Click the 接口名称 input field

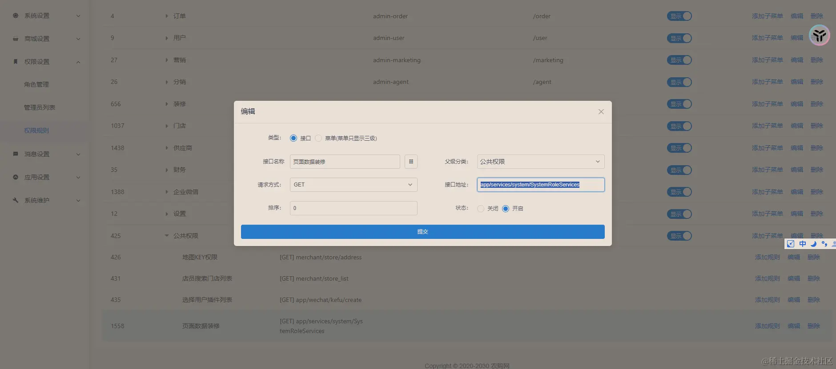click(345, 162)
